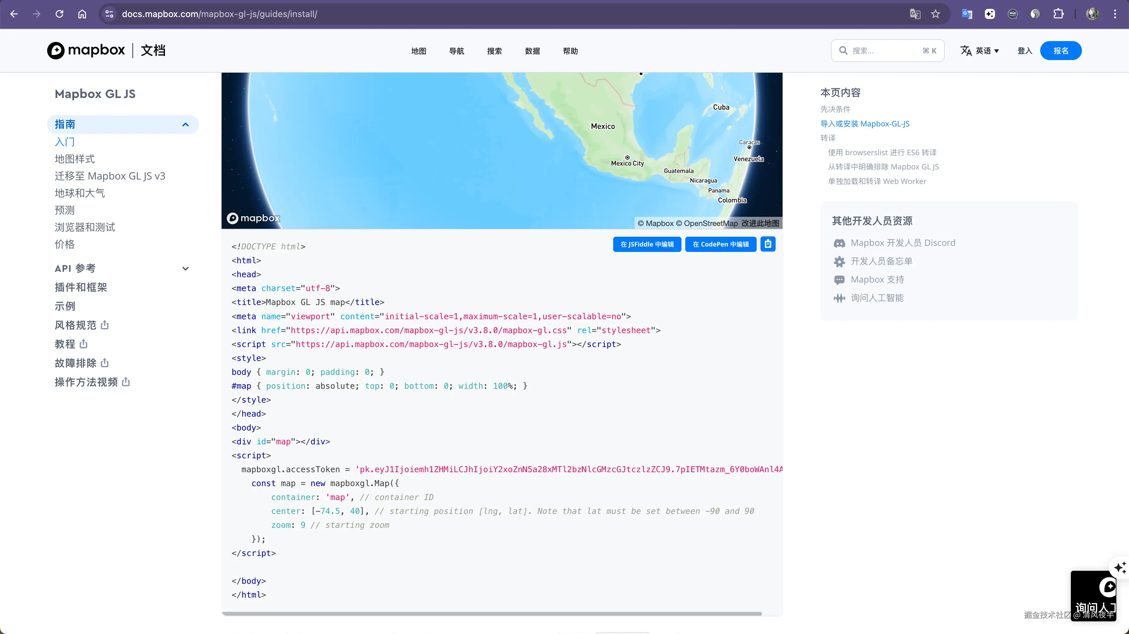Image resolution: width=1129 pixels, height=634 pixels.
Task: Click the 询问人工智能 resource item
Action: pos(876,298)
